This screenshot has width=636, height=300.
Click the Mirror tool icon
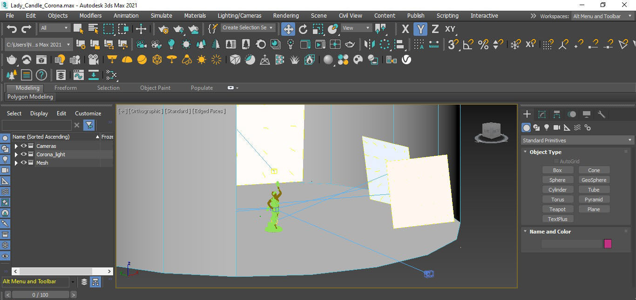click(370, 45)
